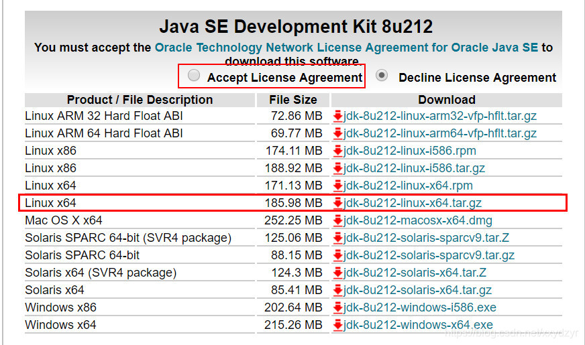This screenshot has height=345, width=585.
Task: Click the Download column header
Action: pyautogui.click(x=447, y=100)
